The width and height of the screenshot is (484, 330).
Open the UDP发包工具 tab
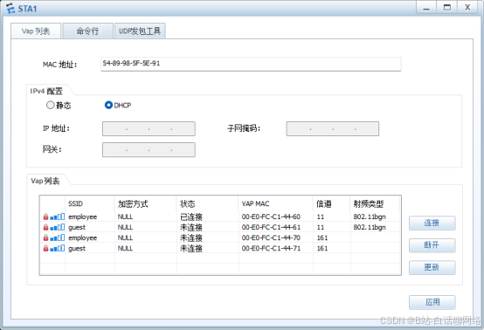coord(140,31)
